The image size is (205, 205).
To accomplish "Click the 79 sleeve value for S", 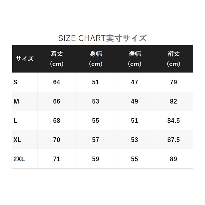I will (x=173, y=82).
